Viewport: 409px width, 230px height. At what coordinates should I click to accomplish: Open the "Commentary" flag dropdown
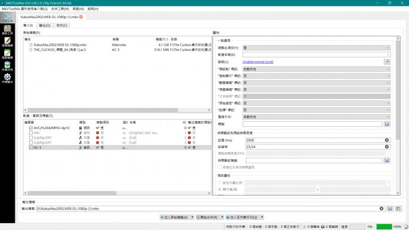tap(317, 110)
